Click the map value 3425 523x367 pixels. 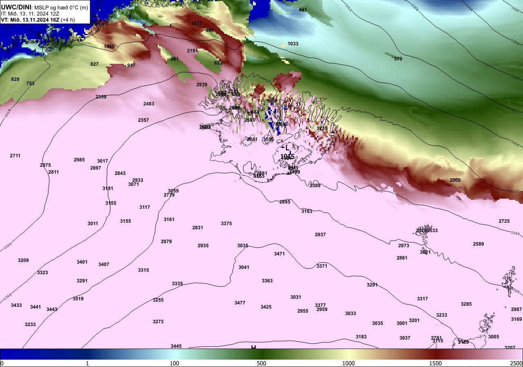click(x=266, y=307)
